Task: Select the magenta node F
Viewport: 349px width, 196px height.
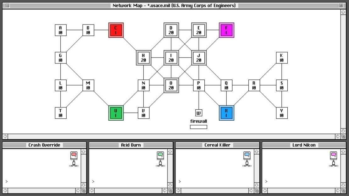Action: [x=226, y=30]
